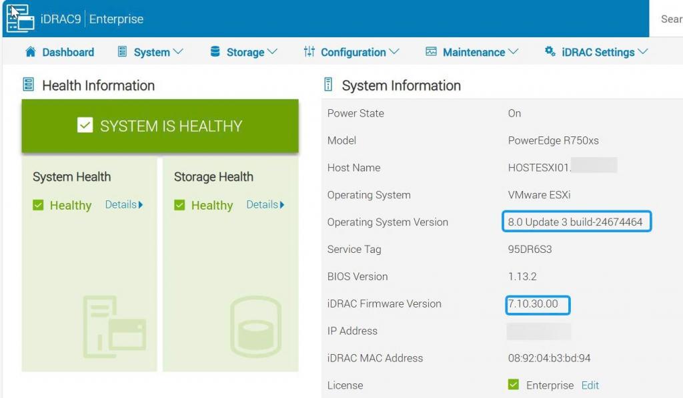Screen dimensions: 683x398
Task: Click the Host Name label
Action: coord(354,168)
